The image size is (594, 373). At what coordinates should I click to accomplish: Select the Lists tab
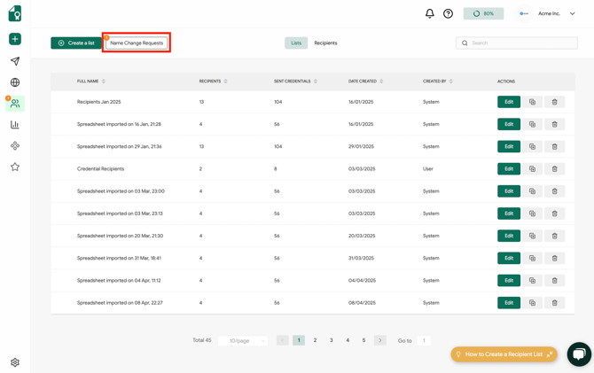coord(296,43)
